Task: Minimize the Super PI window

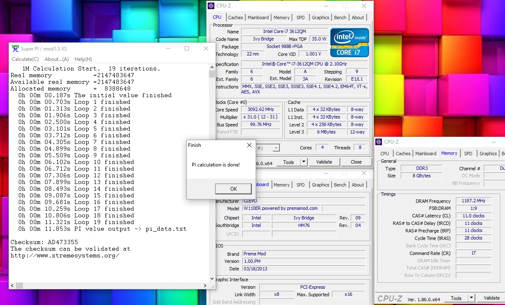Action: 168,48
